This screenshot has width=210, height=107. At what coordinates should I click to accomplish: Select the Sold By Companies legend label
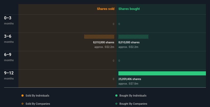38,104
